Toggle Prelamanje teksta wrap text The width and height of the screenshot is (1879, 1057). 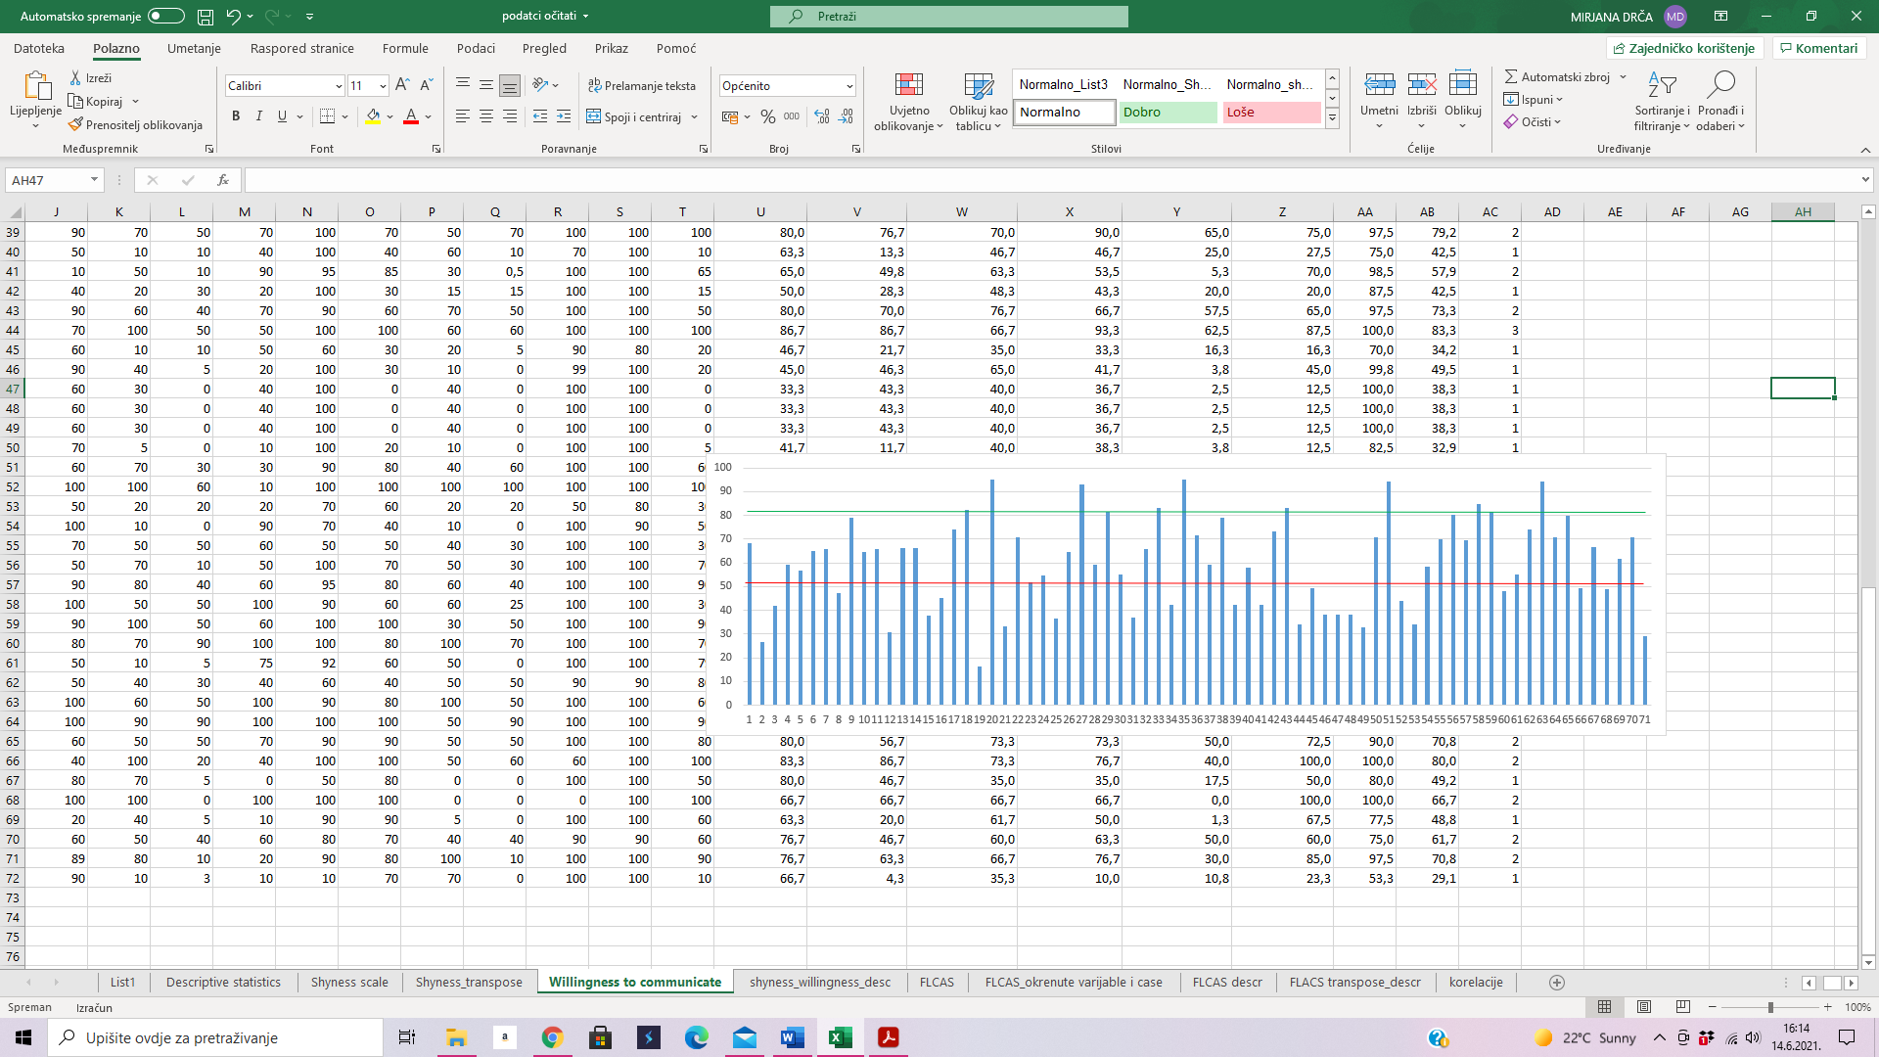click(642, 85)
